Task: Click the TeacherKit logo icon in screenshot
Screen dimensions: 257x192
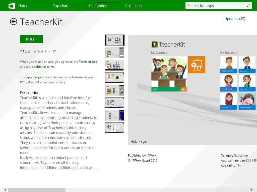Action: pyautogui.click(x=155, y=44)
